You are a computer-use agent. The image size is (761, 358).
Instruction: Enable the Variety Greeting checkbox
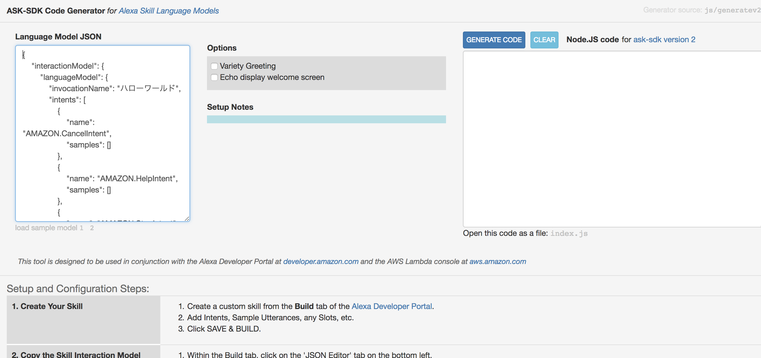coord(214,66)
